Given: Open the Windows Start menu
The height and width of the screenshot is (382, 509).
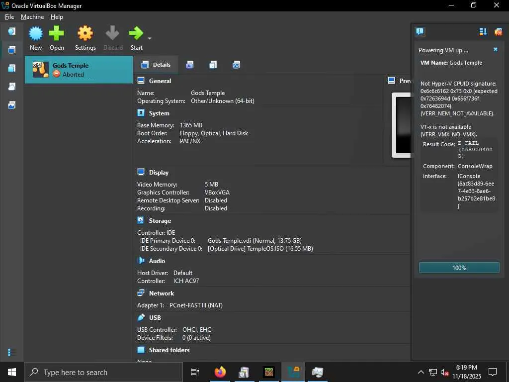Looking at the screenshot, I should click(x=12, y=372).
